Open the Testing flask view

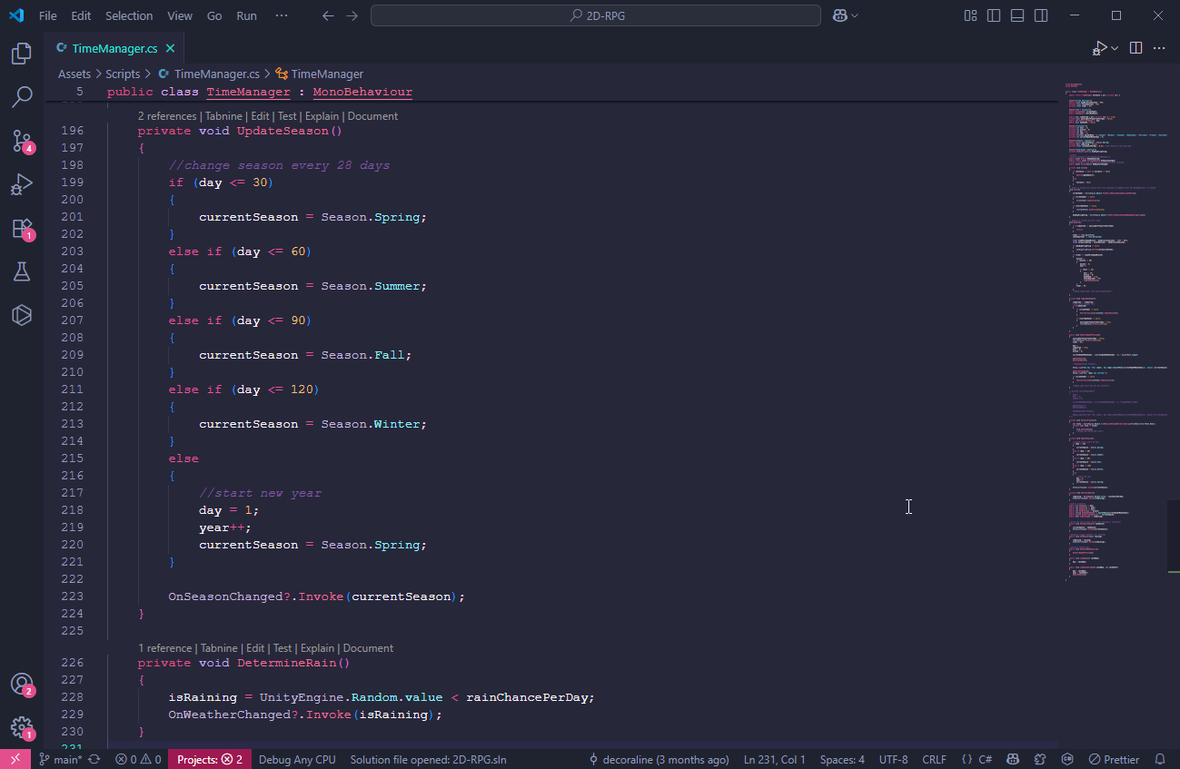tap(22, 271)
